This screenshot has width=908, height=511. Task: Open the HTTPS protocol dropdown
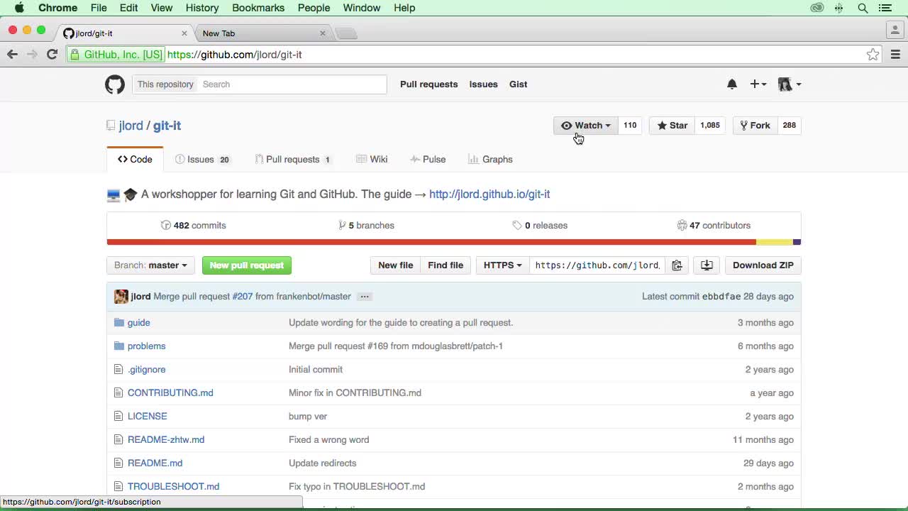(502, 265)
